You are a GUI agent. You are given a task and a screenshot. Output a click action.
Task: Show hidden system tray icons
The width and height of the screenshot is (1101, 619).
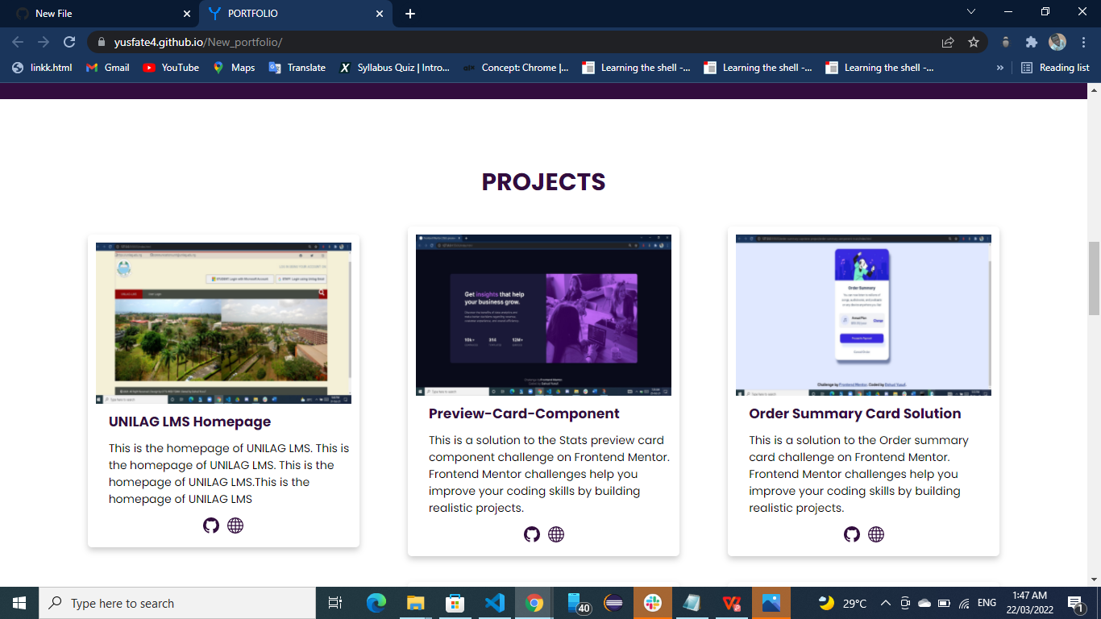[885, 603]
